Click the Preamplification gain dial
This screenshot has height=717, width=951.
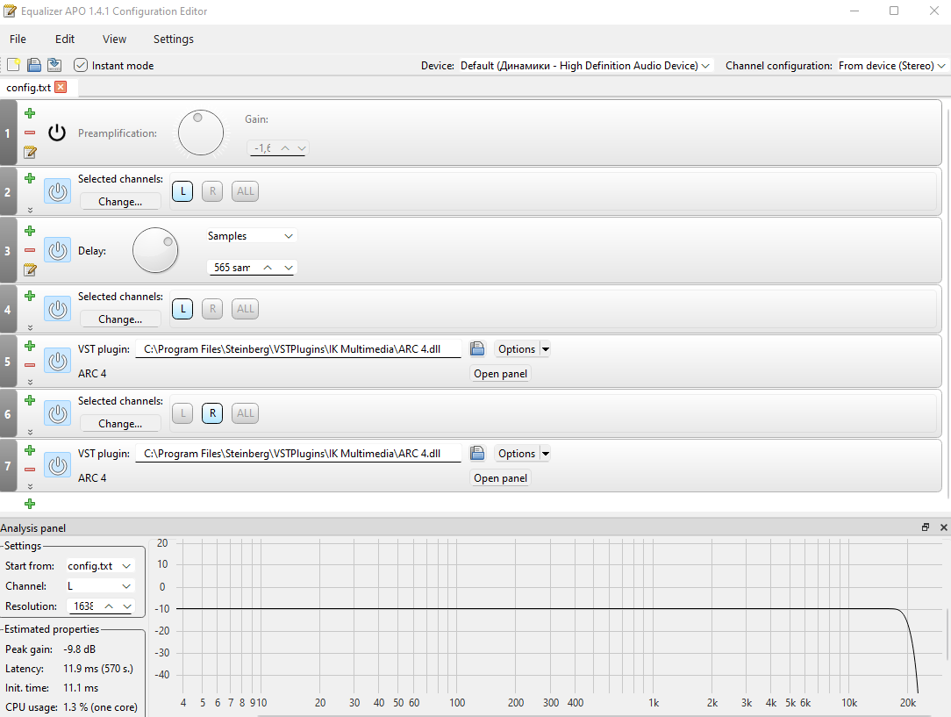201,133
